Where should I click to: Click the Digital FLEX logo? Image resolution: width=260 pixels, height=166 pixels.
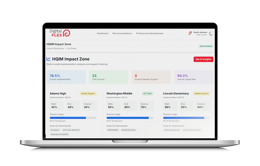(x=60, y=33)
